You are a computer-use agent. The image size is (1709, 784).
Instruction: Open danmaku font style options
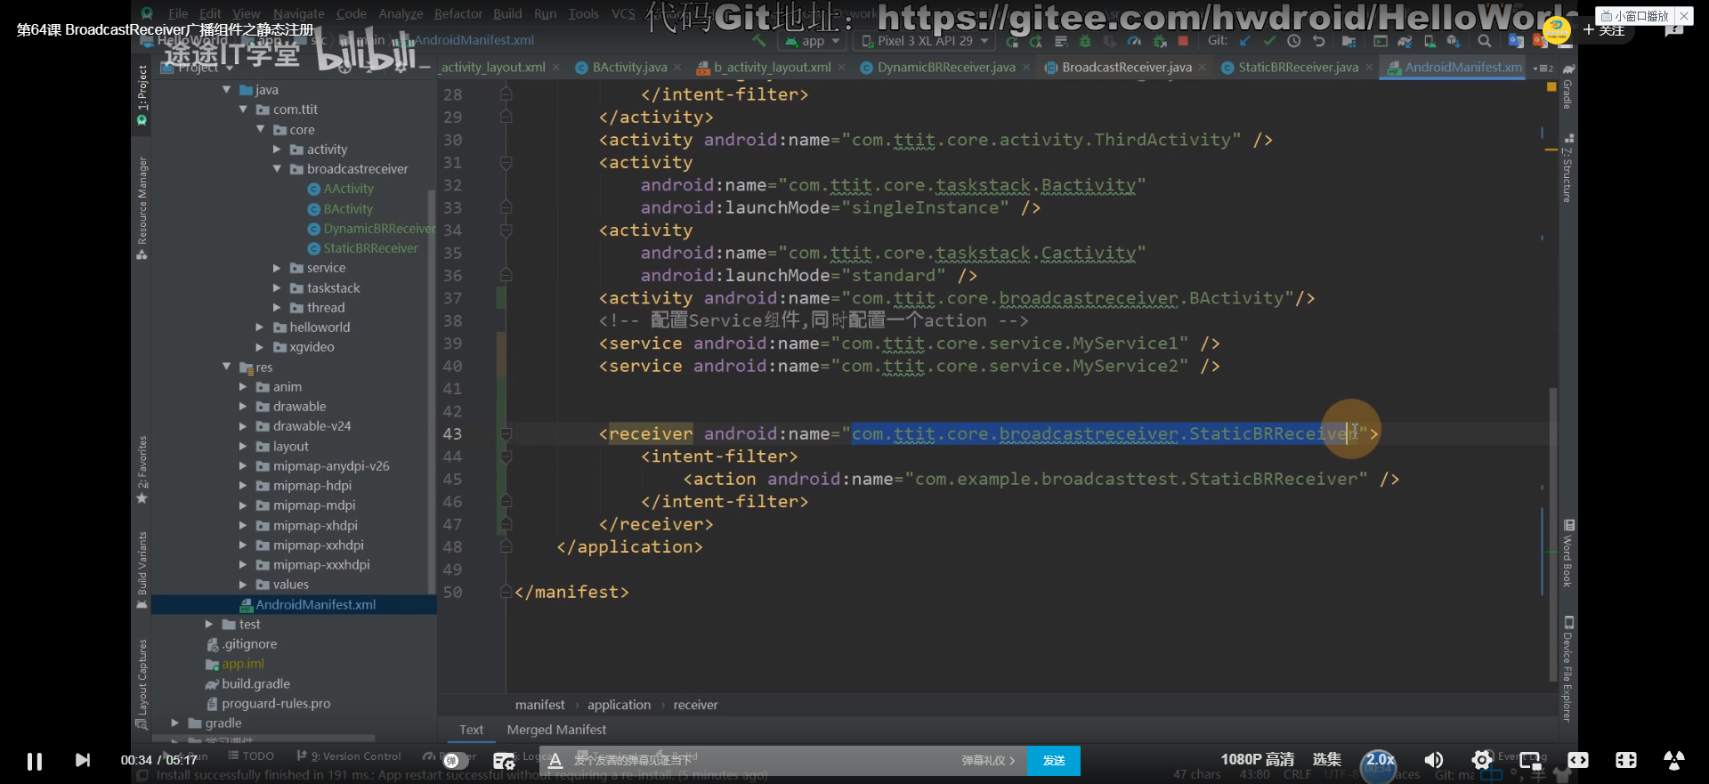point(555,760)
